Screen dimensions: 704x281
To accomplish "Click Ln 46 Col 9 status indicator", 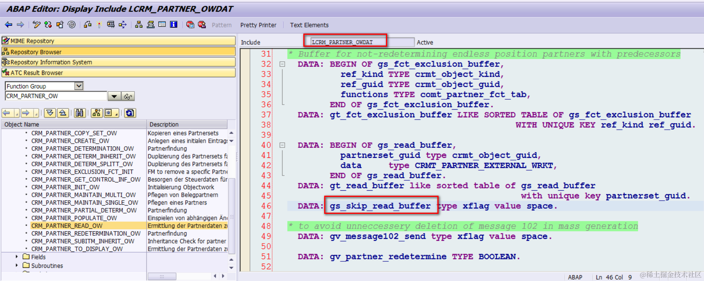I will [x=614, y=277].
